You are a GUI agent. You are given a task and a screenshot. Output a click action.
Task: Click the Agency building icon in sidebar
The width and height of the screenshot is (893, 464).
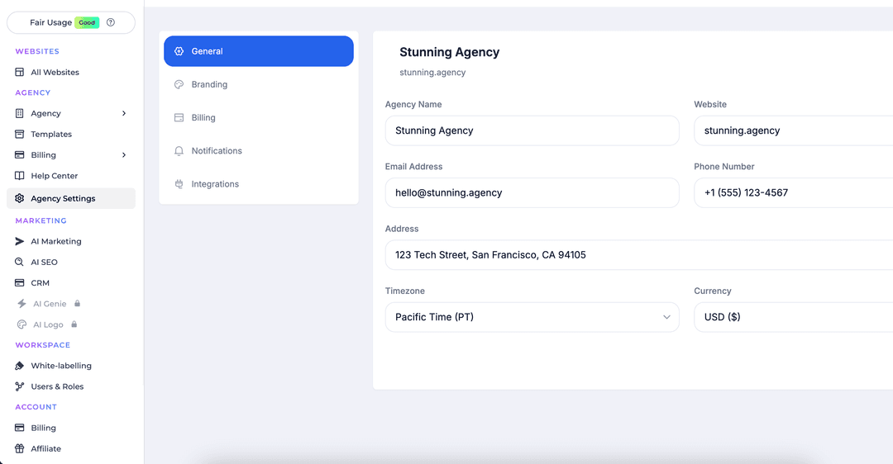(x=19, y=113)
